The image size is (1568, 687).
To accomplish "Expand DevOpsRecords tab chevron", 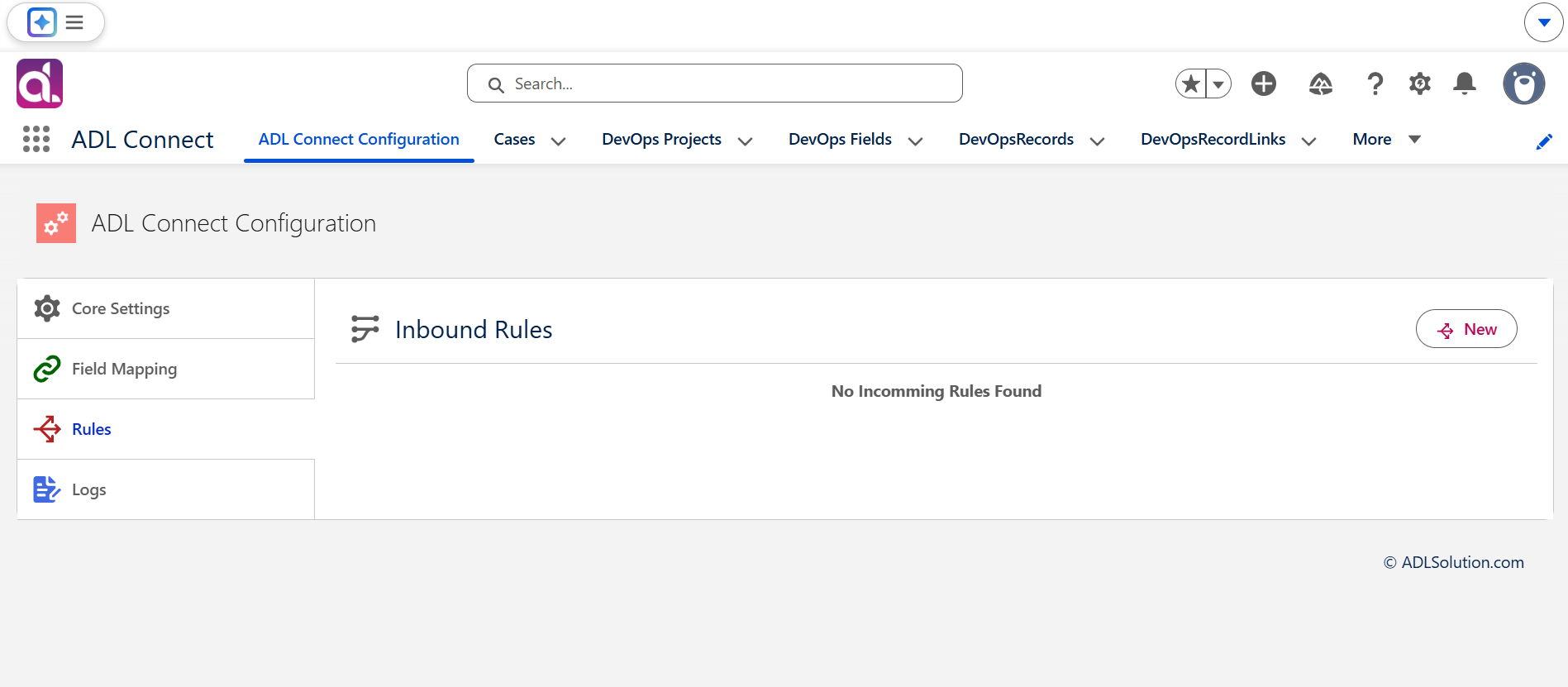I will click(1097, 141).
